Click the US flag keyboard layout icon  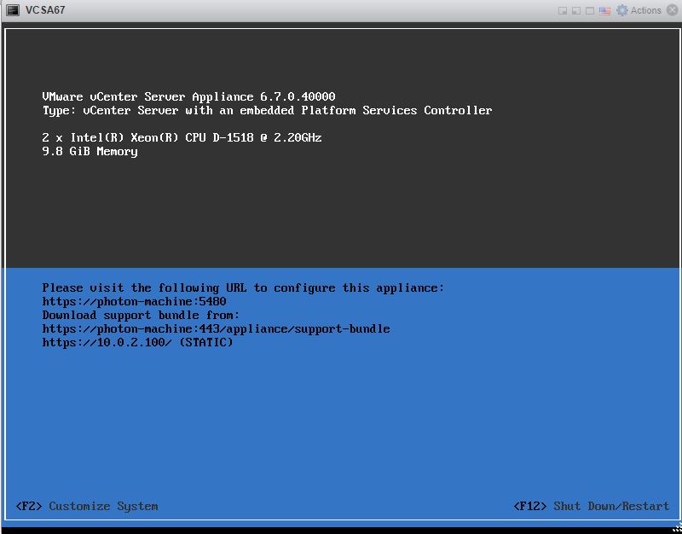pyautogui.click(x=604, y=10)
